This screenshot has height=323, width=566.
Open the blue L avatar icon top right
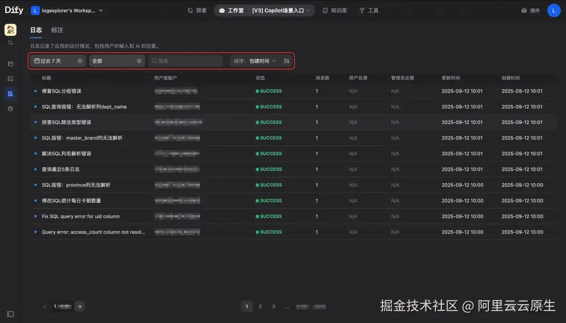(x=554, y=10)
